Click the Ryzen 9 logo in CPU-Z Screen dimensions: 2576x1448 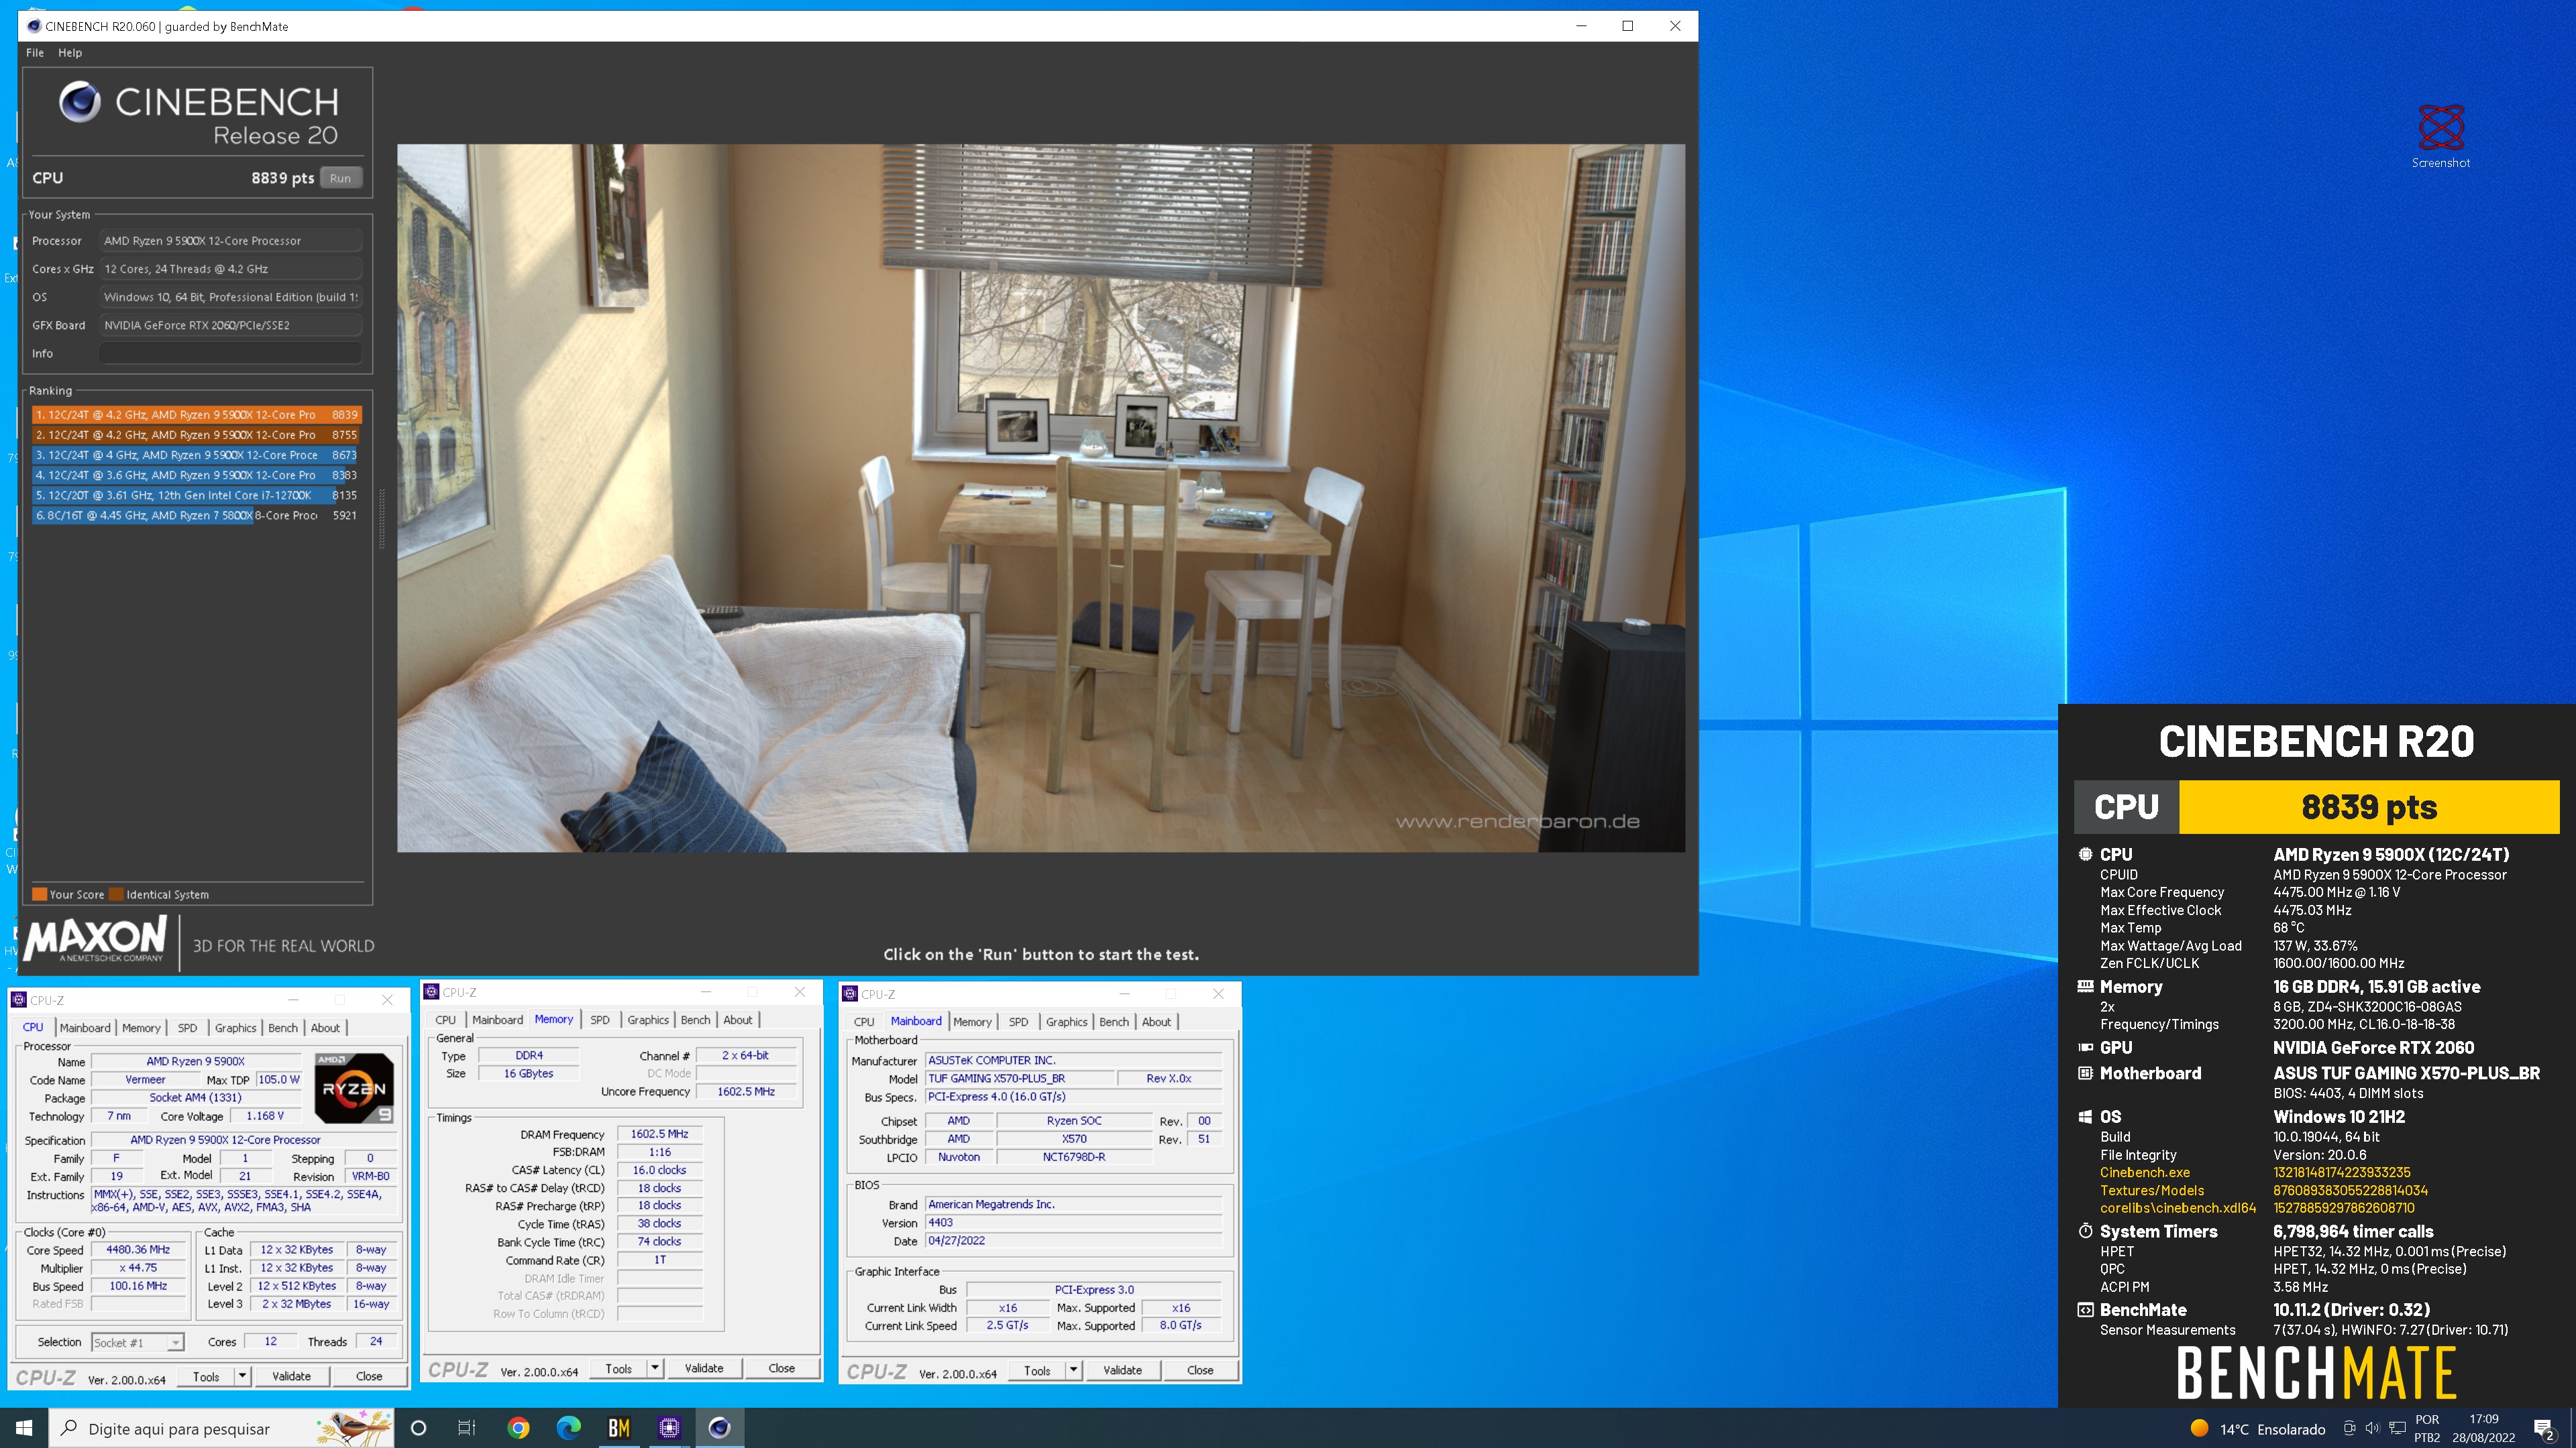[x=354, y=1088]
